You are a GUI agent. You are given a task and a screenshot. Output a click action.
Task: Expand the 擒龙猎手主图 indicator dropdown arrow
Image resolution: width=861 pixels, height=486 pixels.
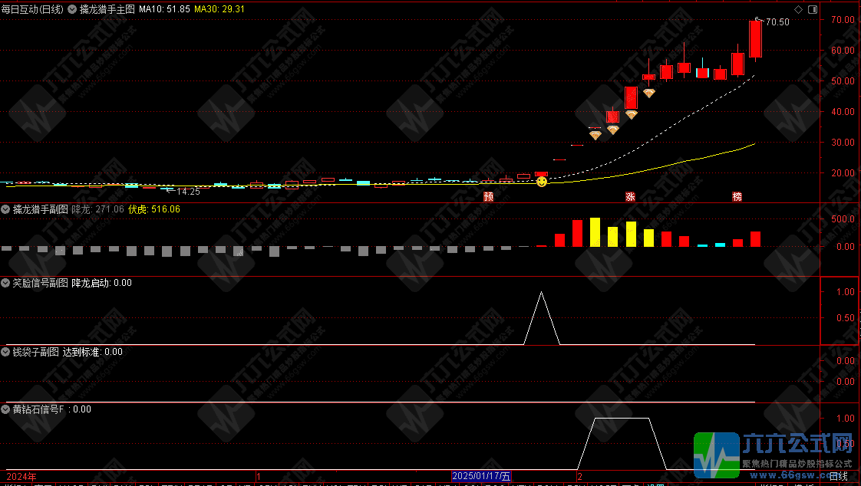tap(73, 10)
